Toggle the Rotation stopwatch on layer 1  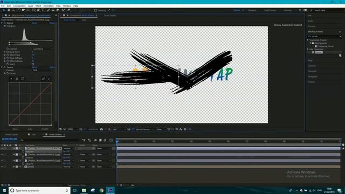23,151
